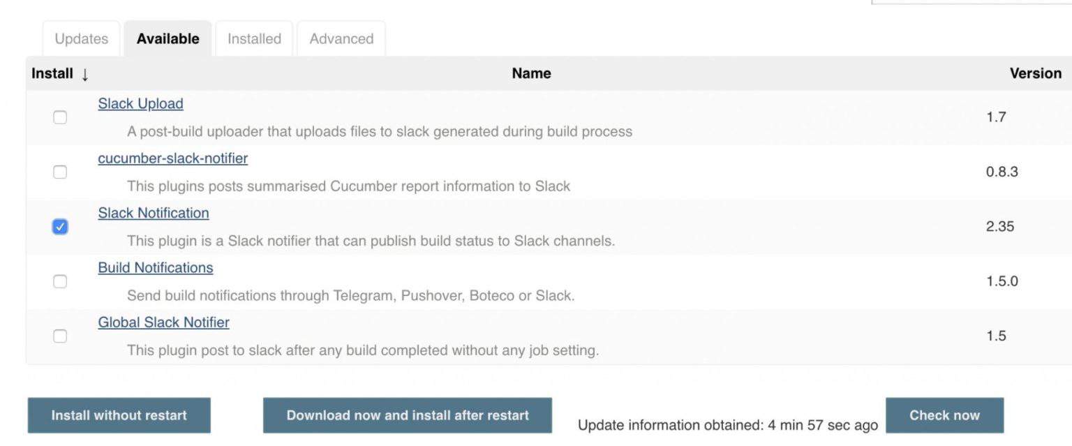Open the Slack Upload plugin page
Screen dimensions: 1072x446
(x=141, y=103)
